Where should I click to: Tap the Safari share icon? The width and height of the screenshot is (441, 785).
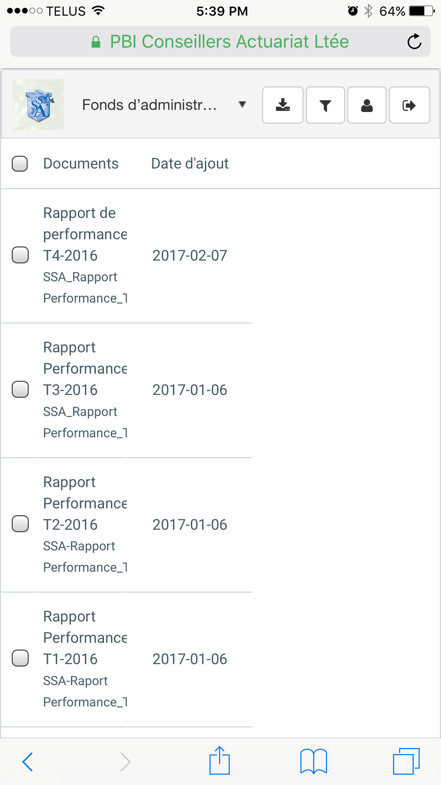point(219,761)
